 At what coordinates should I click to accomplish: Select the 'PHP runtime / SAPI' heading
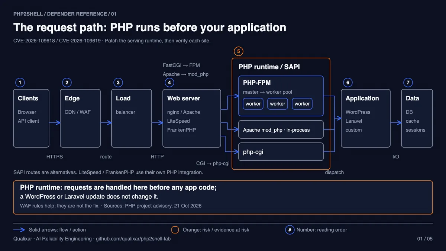[x=269, y=67]
